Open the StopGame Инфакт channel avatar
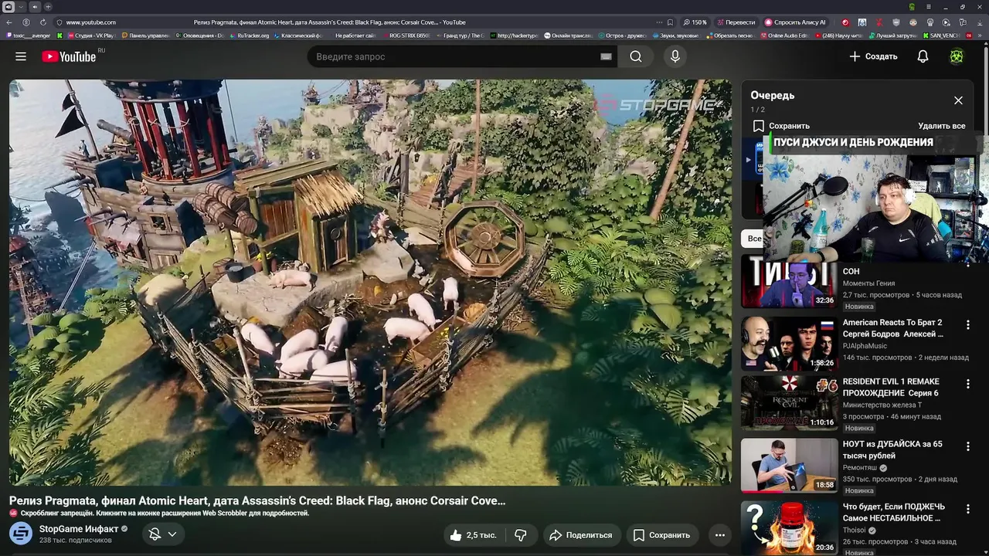 [21, 534]
